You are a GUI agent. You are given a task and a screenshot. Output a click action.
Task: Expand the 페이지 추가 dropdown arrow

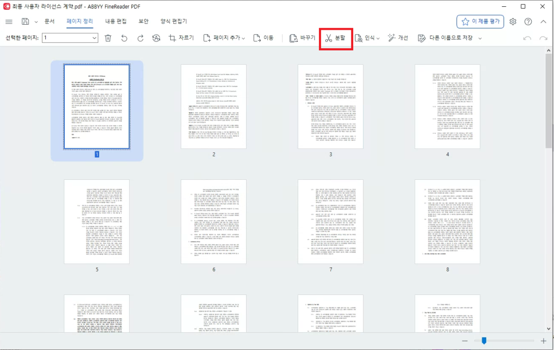[x=243, y=38]
